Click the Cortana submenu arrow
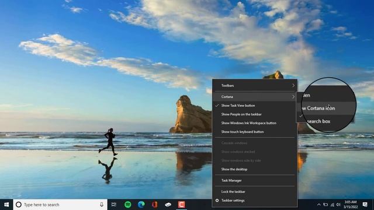Viewport: 374px width, 210px height. 293,97
